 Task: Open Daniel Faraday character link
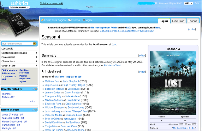(x=72, y=92)
